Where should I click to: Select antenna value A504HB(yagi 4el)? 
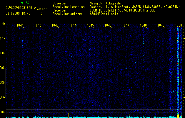coord(104,14)
